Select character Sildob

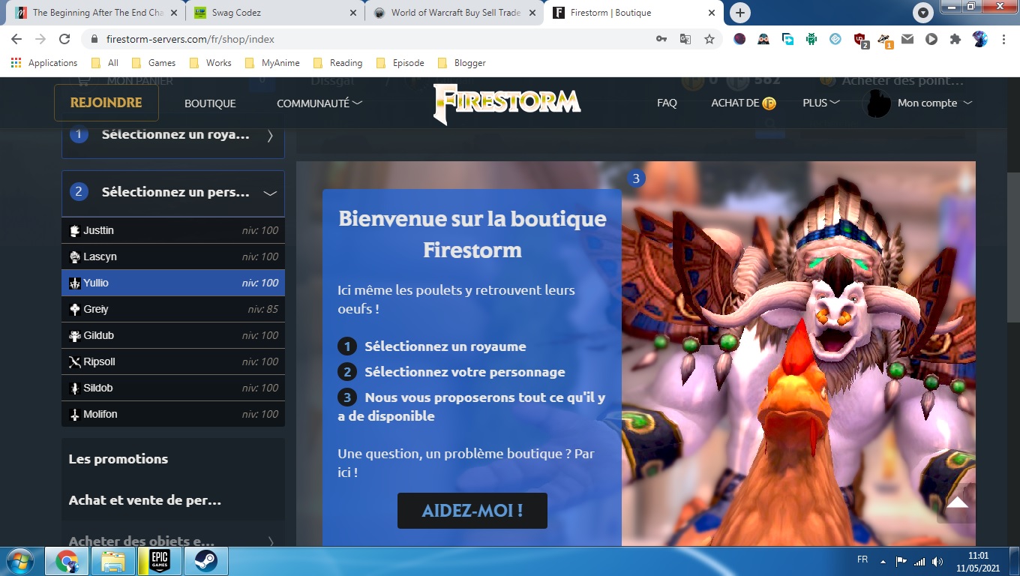(x=173, y=388)
